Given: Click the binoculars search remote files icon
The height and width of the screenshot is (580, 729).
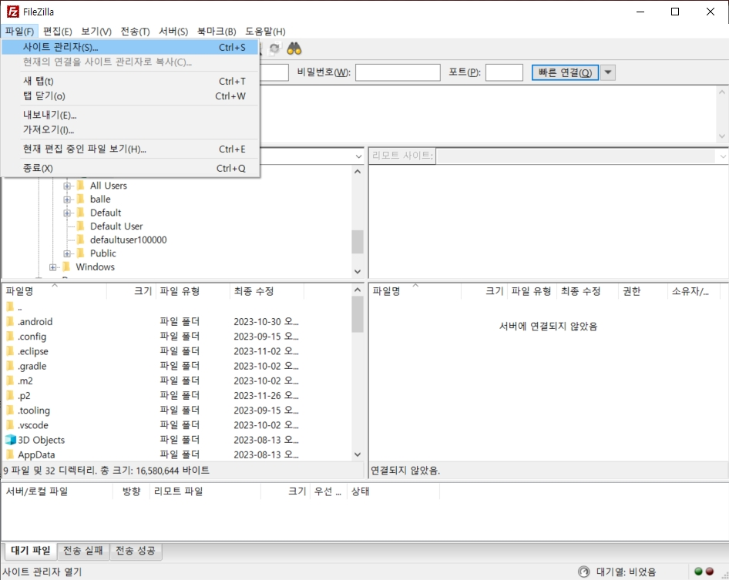Looking at the screenshot, I should tap(294, 49).
